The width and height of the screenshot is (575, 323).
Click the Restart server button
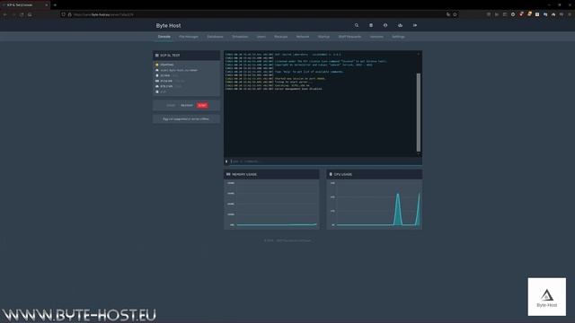click(187, 106)
